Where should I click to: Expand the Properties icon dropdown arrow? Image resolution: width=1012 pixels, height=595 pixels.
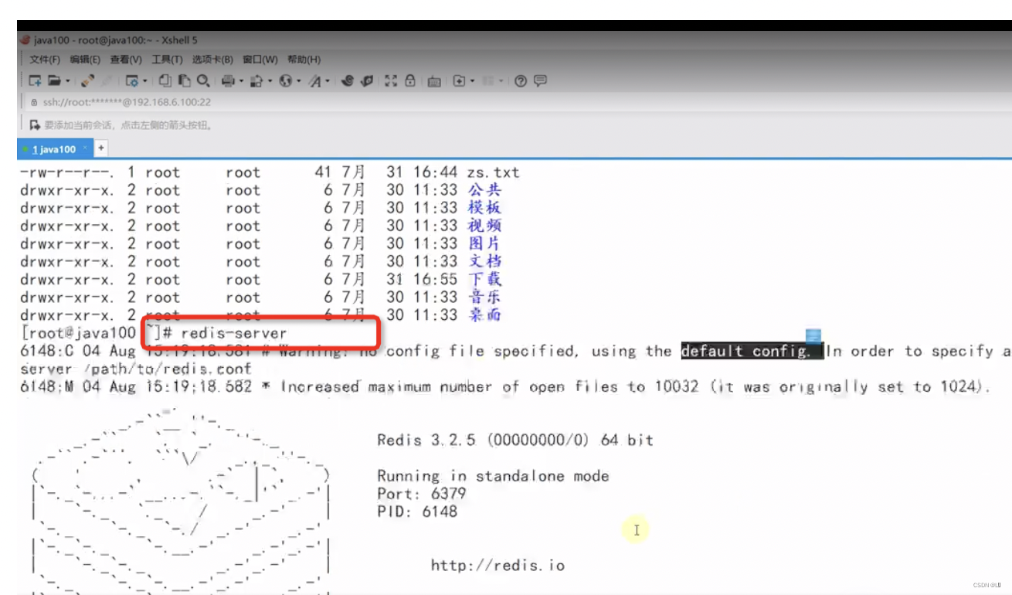(x=144, y=80)
